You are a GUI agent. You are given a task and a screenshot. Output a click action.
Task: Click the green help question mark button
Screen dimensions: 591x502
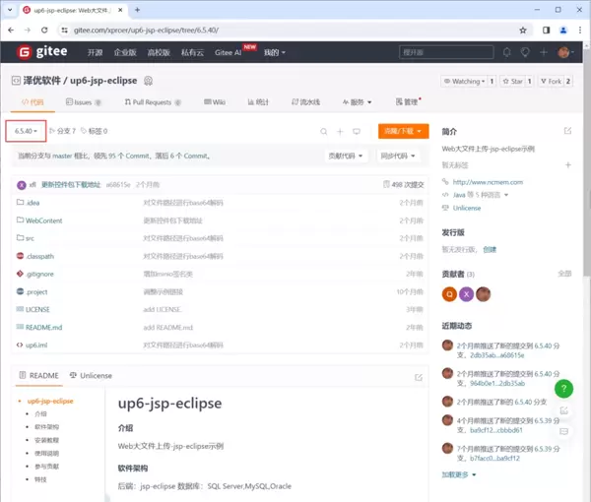coord(563,389)
